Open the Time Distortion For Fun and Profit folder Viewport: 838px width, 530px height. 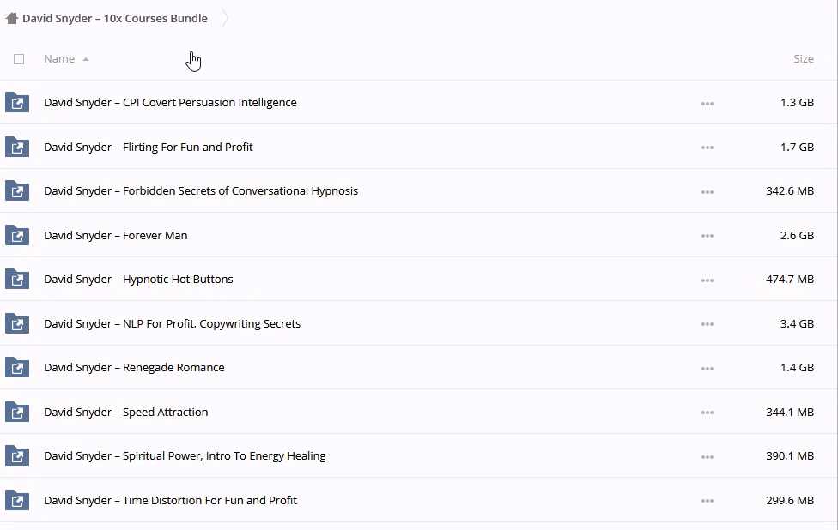pos(170,501)
